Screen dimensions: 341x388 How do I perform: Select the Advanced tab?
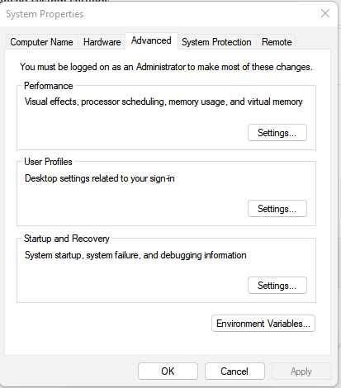[151, 40]
